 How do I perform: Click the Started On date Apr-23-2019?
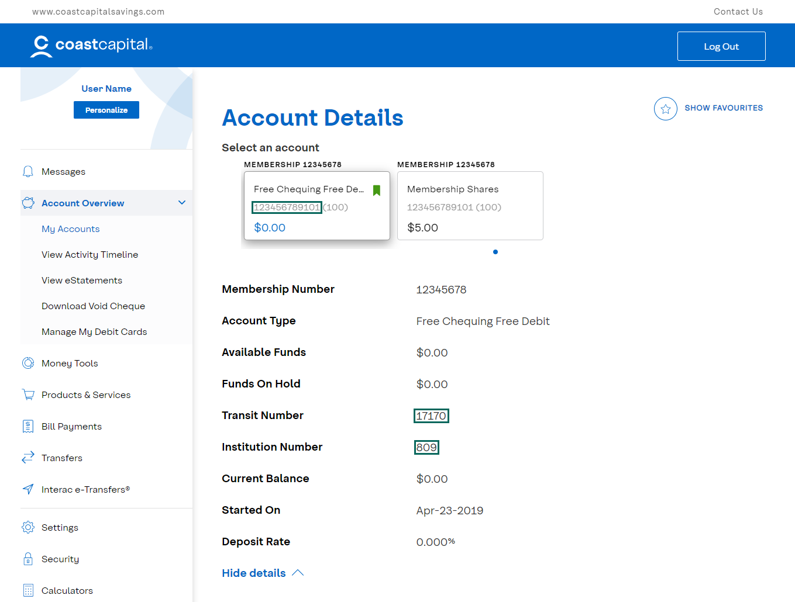tap(450, 510)
